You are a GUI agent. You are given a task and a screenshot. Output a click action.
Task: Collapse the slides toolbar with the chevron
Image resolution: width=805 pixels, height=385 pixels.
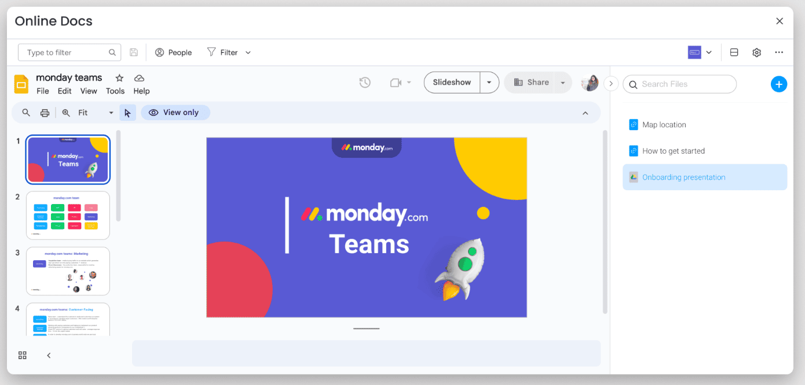coord(586,113)
